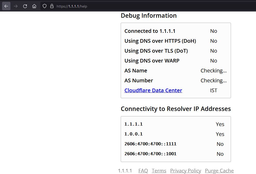Image resolution: width=256 pixels, height=174 pixels.
Task: Select the Connected to 1.1.1.1 row label
Action: [150, 31]
